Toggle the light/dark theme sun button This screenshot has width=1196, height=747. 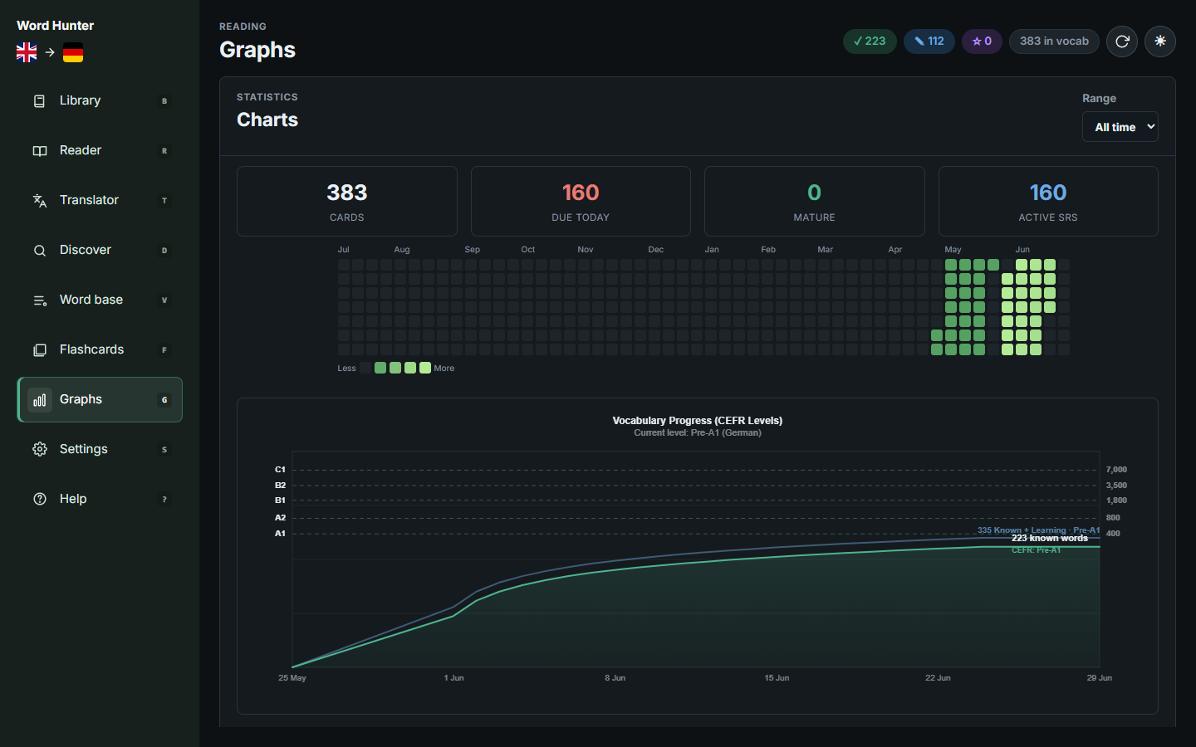1160,41
